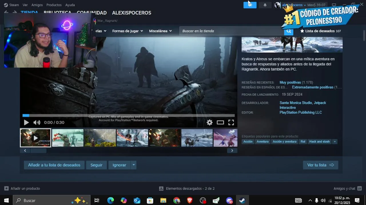Click the trailer progress bar
366x205 pixels.
click(x=129, y=115)
